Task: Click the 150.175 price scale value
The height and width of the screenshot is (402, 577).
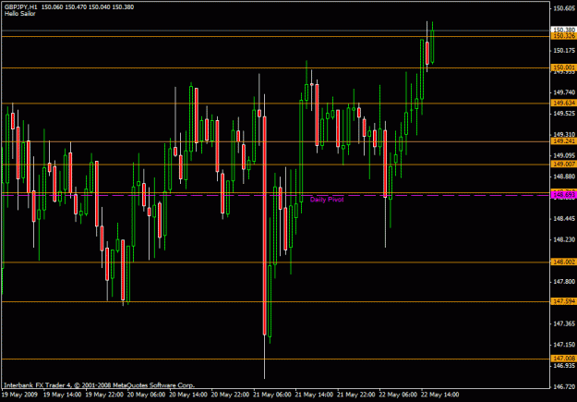Action: click(x=564, y=50)
